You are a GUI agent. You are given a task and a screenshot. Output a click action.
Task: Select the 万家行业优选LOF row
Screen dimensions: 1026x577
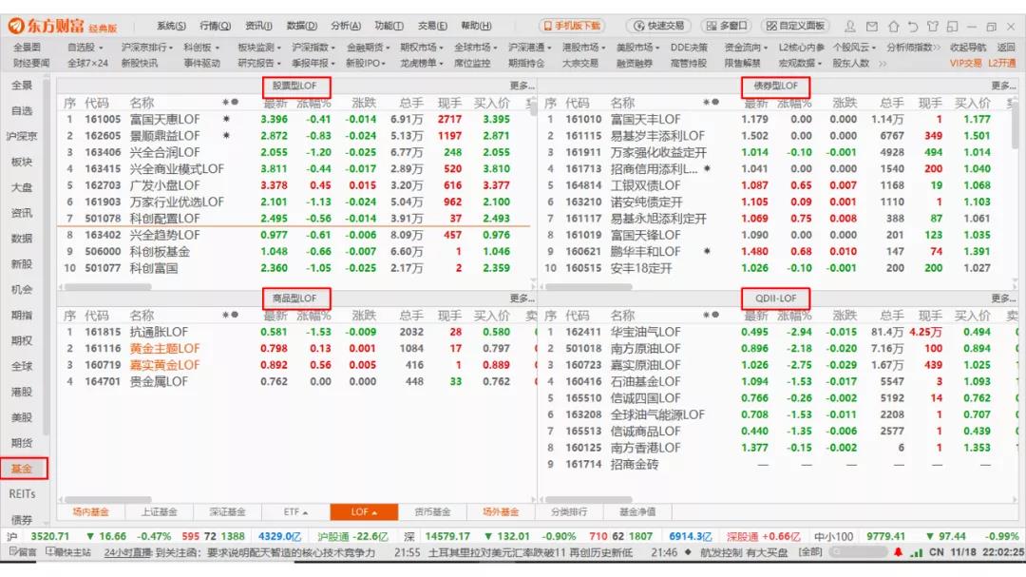click(x=294, y=202)
